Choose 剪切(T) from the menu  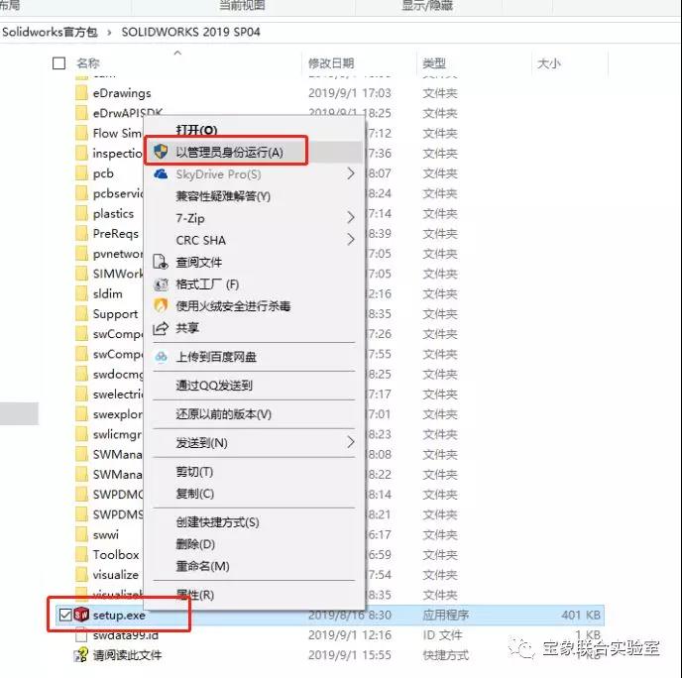coord(194,472)
